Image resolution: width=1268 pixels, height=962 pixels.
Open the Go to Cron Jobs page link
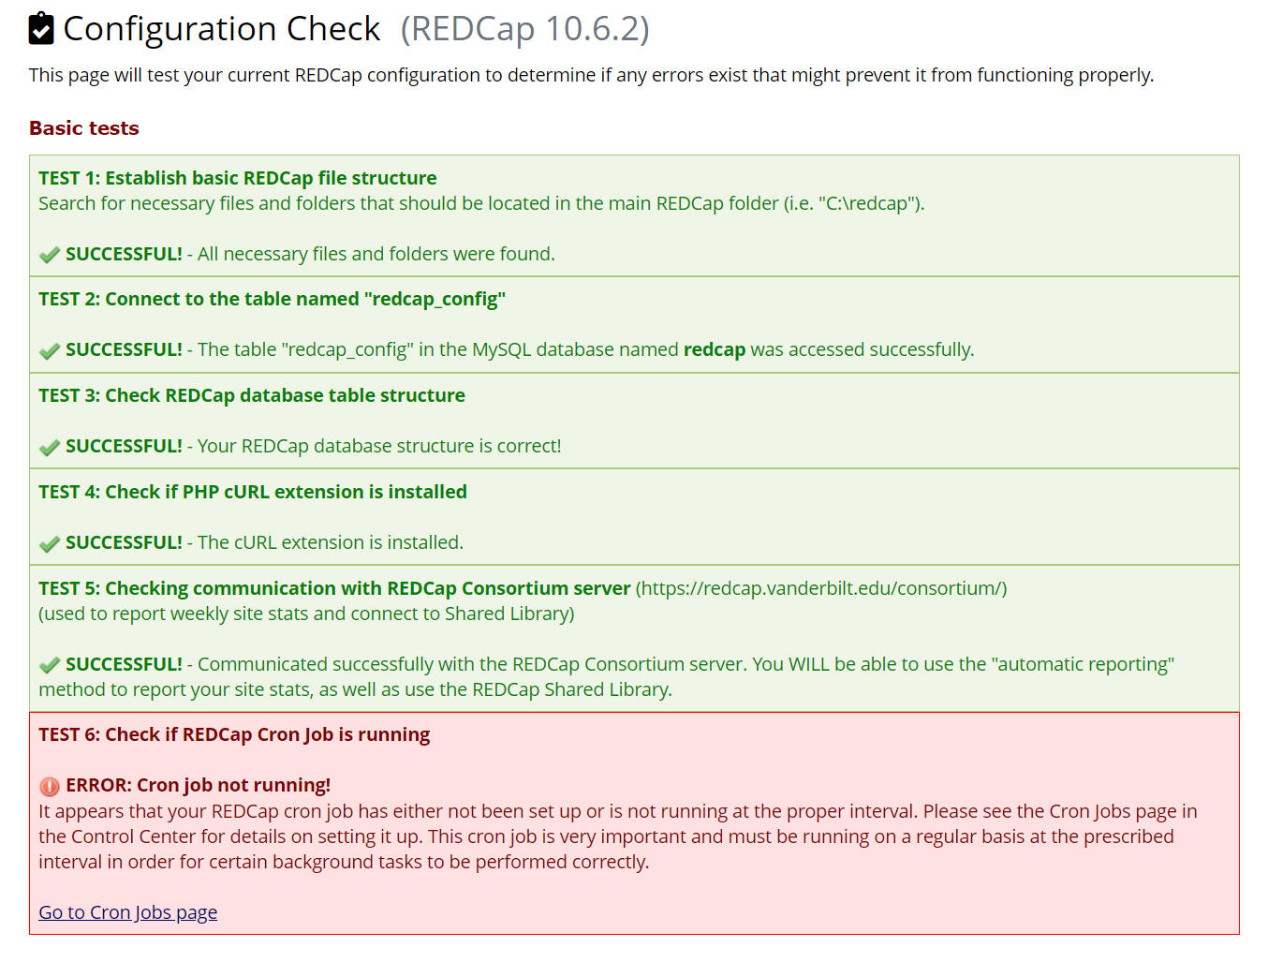(x=127, y=911)
